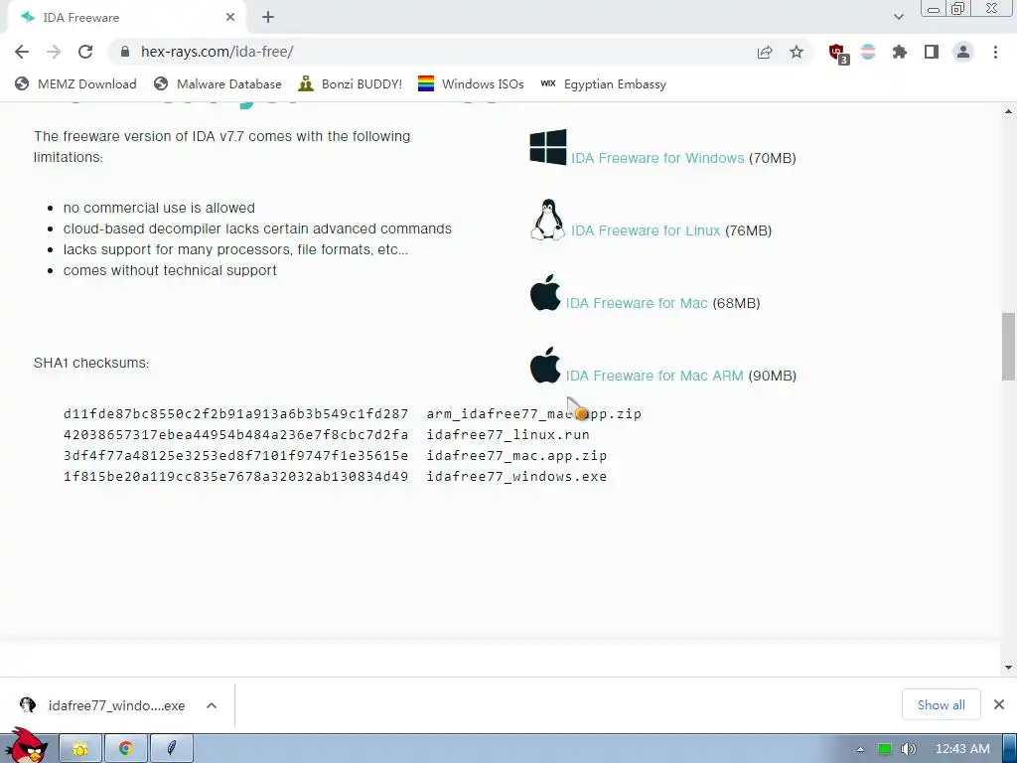Download IDA Freeware for Linux
Screen dimensions: 1017x763
646,230
